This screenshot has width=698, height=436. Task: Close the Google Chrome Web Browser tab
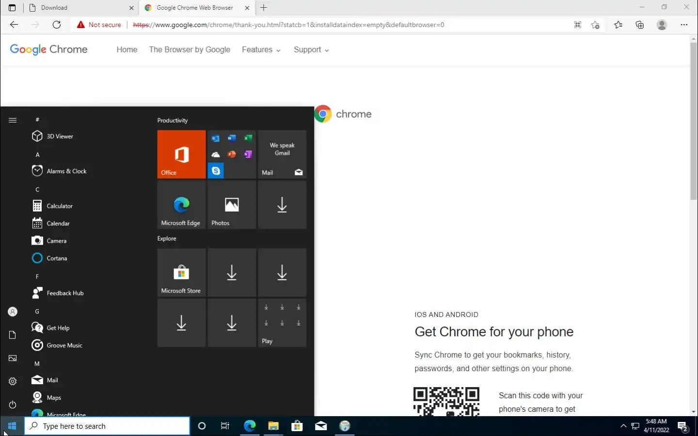coord(247,8)
